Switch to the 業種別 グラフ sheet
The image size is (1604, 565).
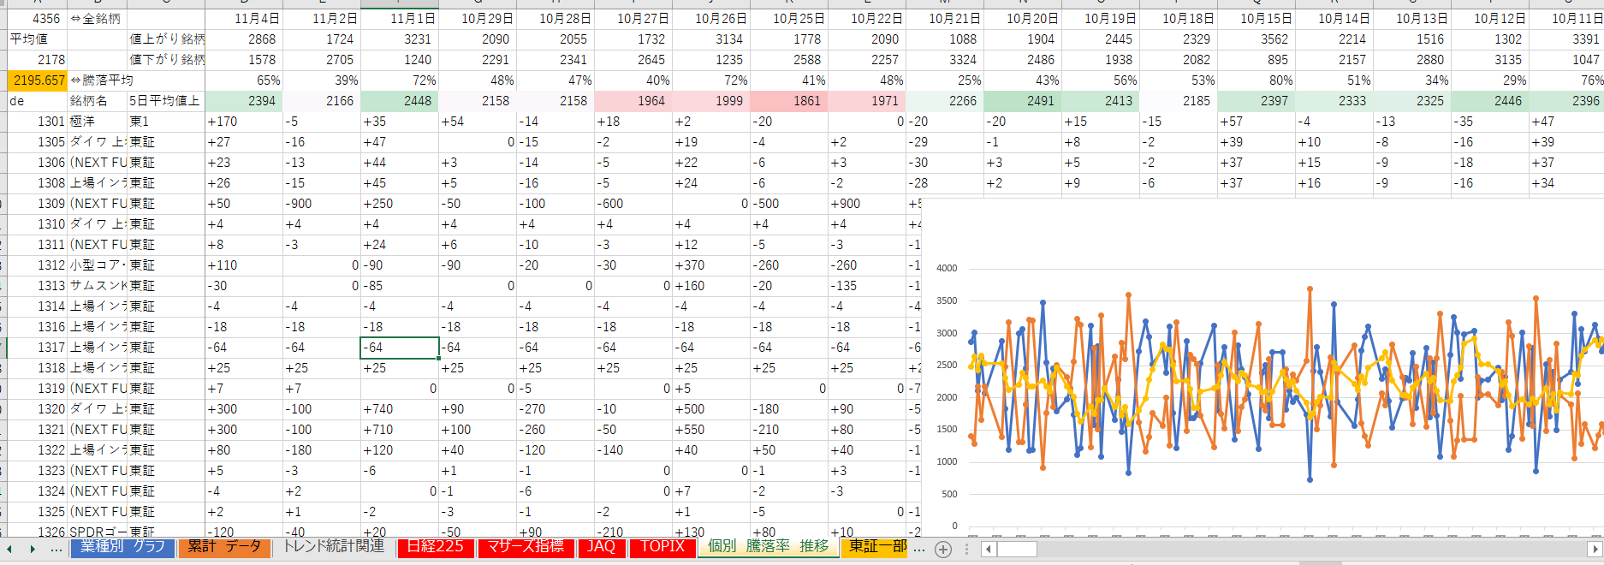123,547
